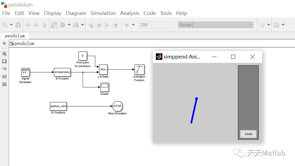
Task: Stop the simulation with Stop button
Action: coord(116,25)
